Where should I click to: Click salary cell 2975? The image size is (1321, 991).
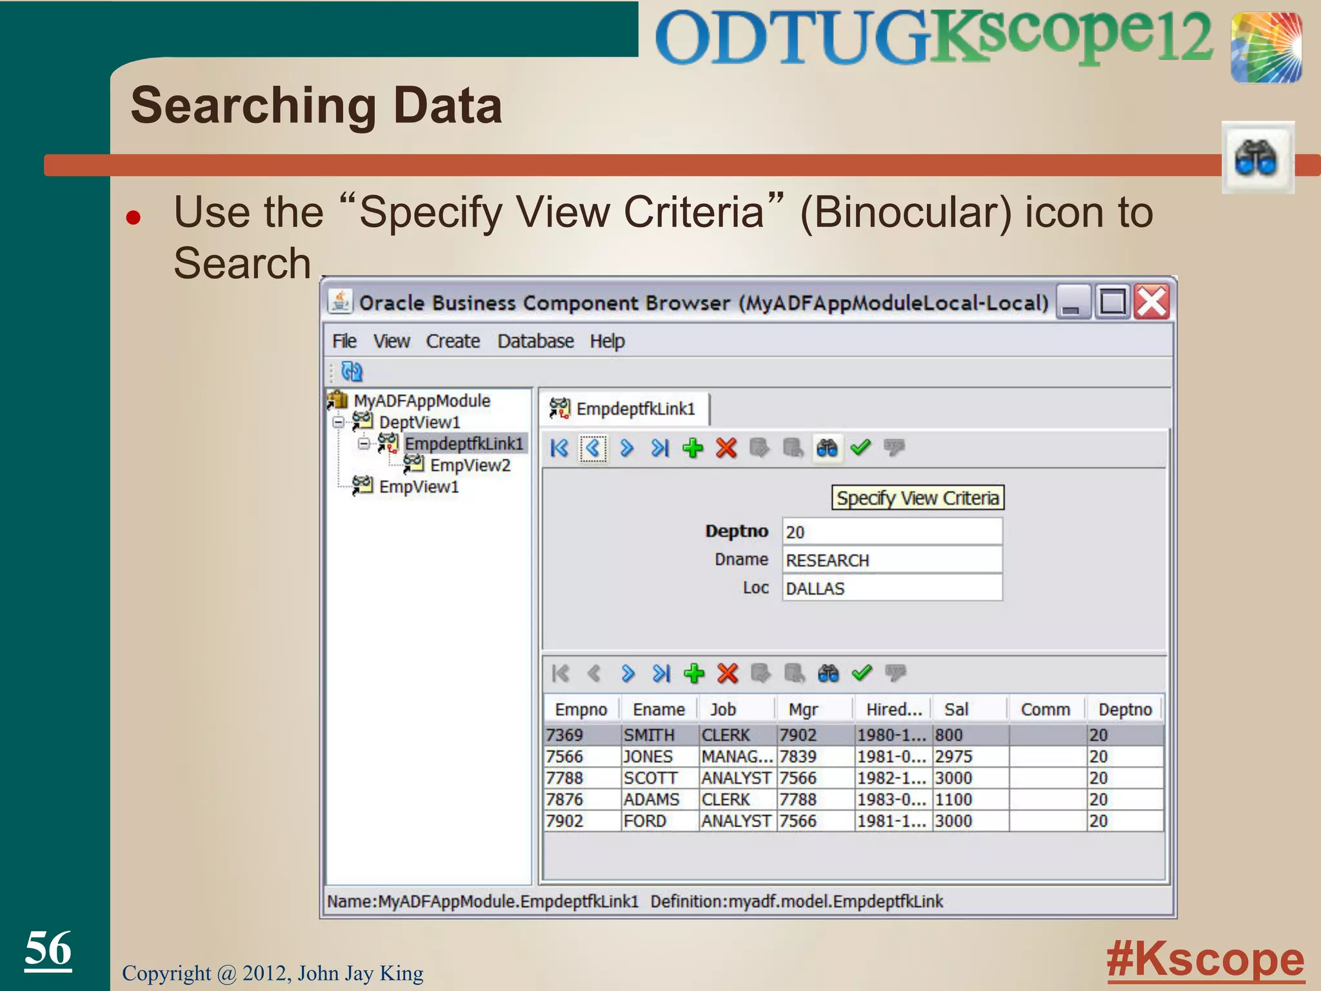(971, 756)
